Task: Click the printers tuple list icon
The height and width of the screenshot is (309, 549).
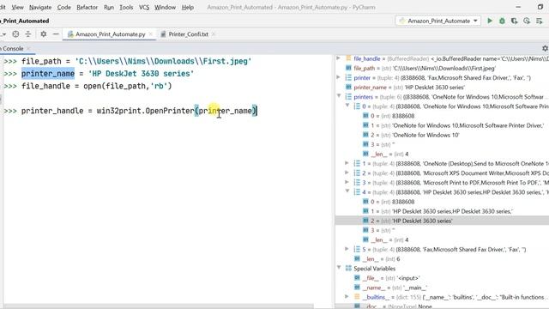Action: [348, 96]
